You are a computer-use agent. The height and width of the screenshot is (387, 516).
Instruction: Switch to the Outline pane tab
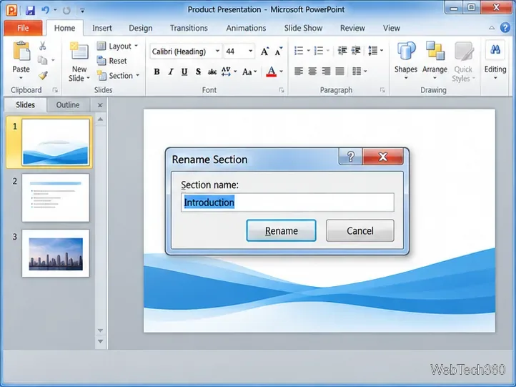coord(68,105)
